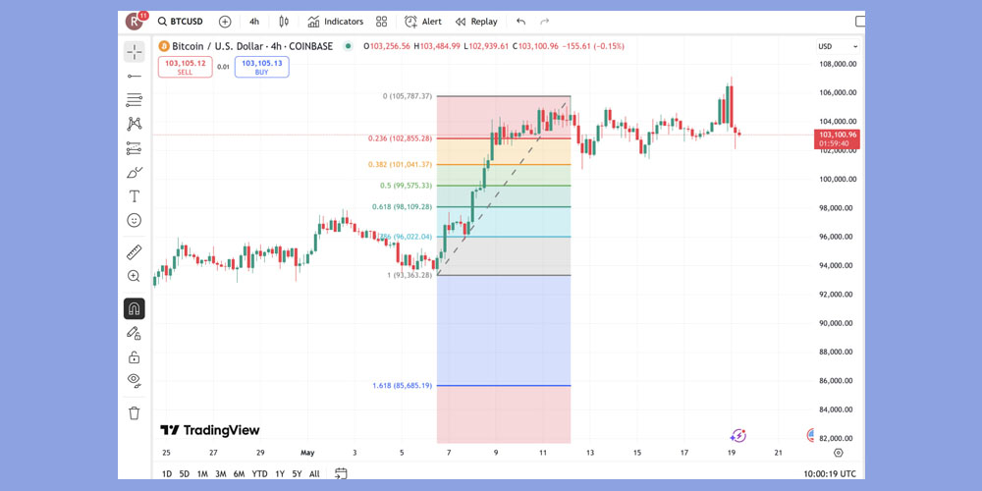The width and height of the screenshot is (982, 491).
Task: Select the brush drawing tool
Action: point(135,172)
